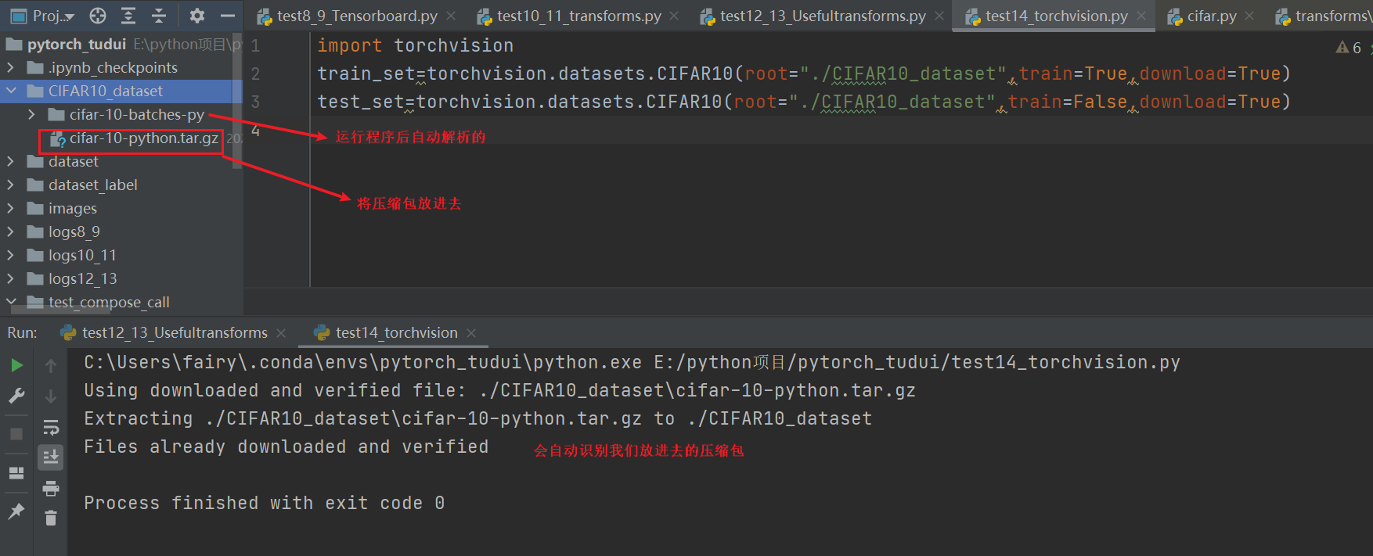
Task: Click the warnings count indicator in editor
Action: click(x=1349, y=48)
